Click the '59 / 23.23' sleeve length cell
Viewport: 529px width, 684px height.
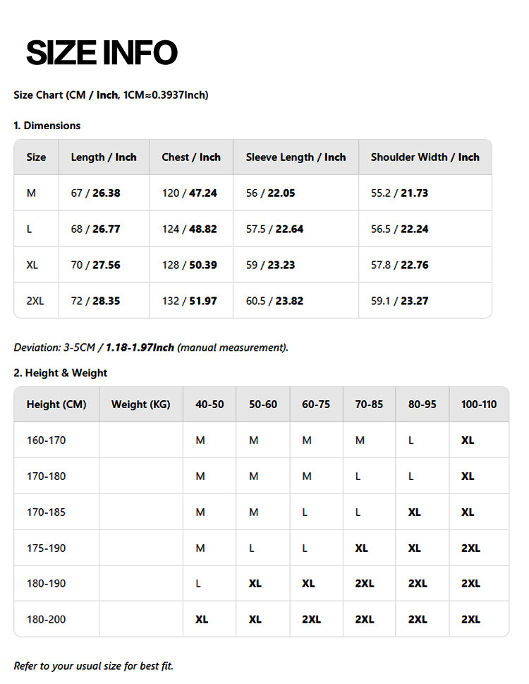270,265
